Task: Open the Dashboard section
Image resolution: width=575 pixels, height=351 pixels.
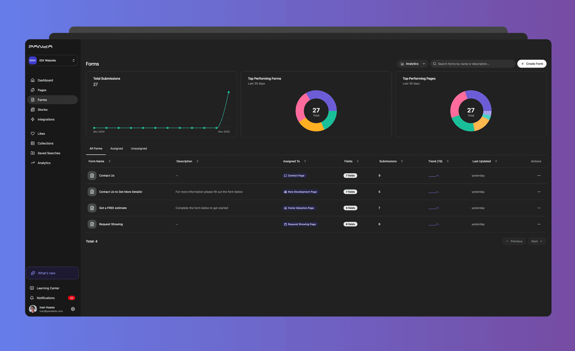Action: (x=46, y=80)
